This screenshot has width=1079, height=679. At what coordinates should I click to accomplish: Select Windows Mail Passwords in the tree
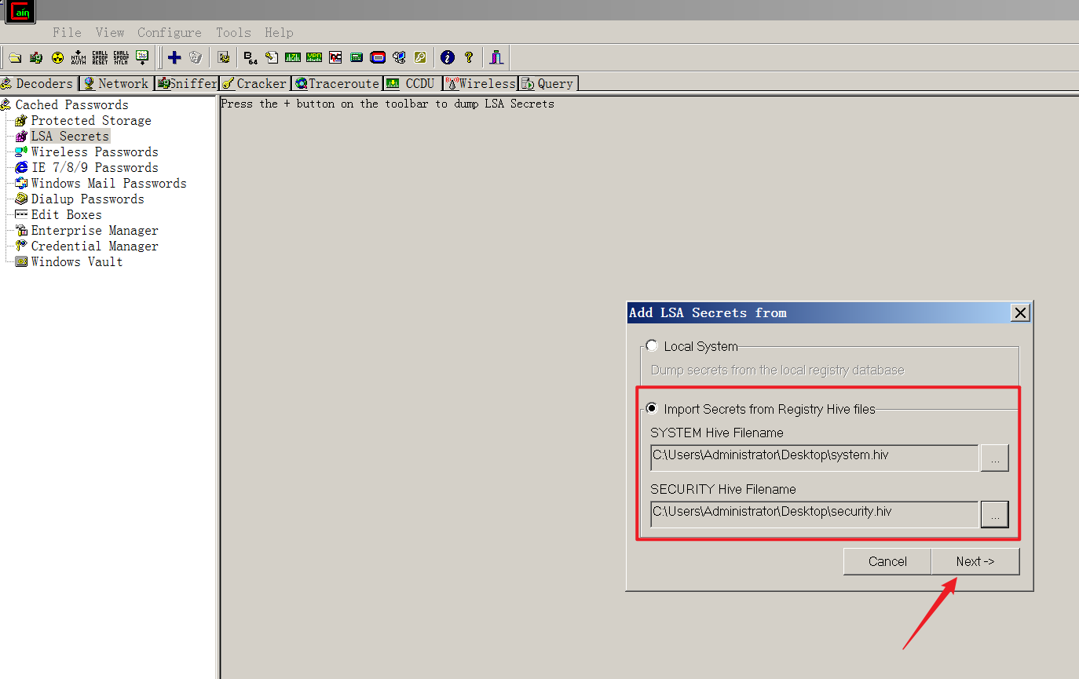pos(108,183)
